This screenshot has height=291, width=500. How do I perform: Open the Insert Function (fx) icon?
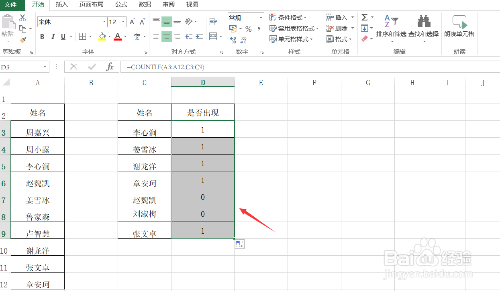coord(110,67)
